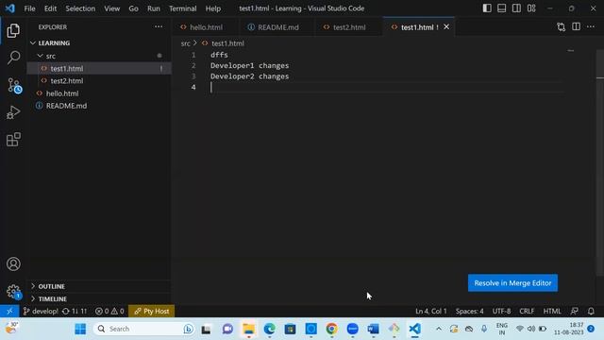Toggle the bottom panel
The width and height of the screenshot is (604, 340).
[501, 8]
